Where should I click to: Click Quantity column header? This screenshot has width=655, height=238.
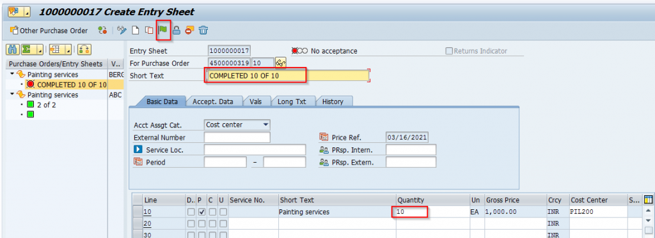point(433,200)
